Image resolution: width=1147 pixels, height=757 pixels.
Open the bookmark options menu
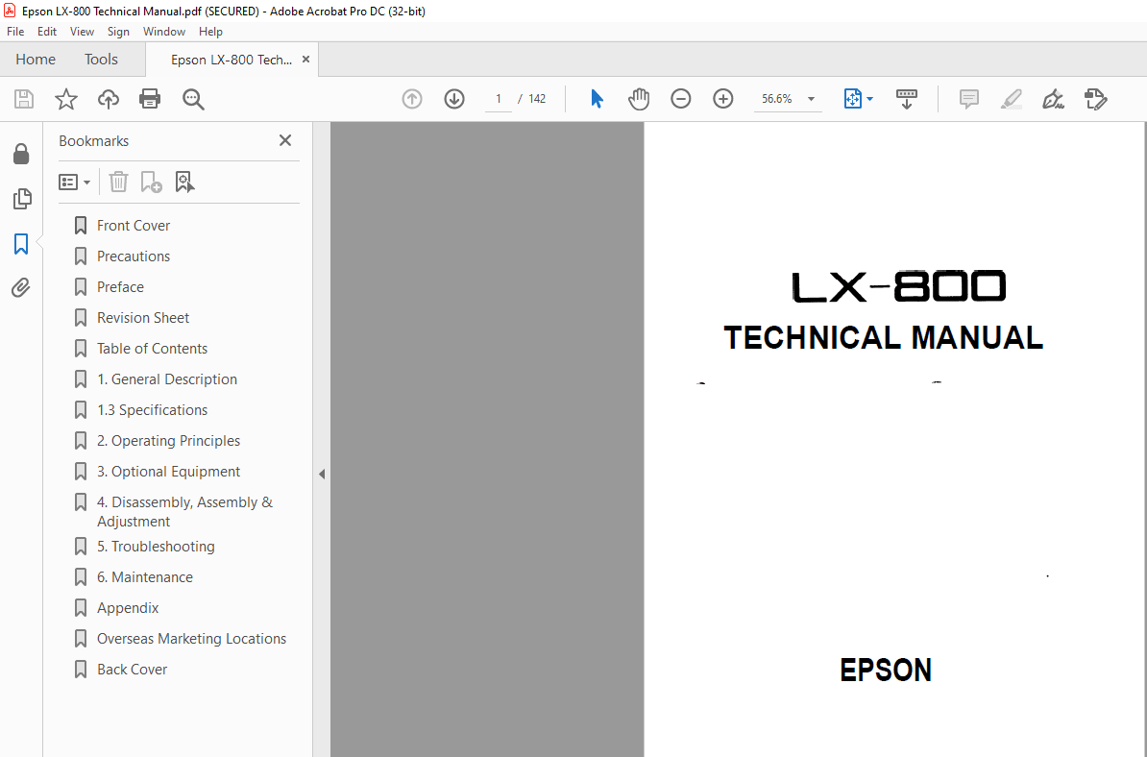click(x=74, y=181)
